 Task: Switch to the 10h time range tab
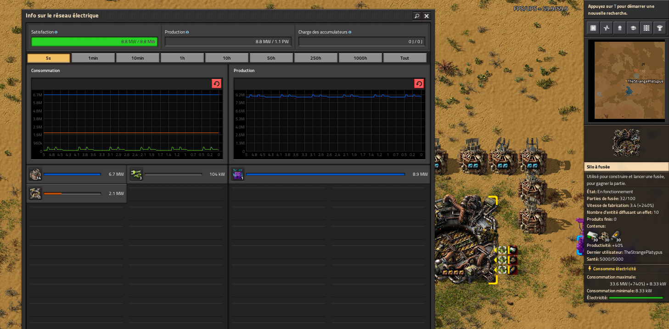pyautogui.click(x=226, y=57)
